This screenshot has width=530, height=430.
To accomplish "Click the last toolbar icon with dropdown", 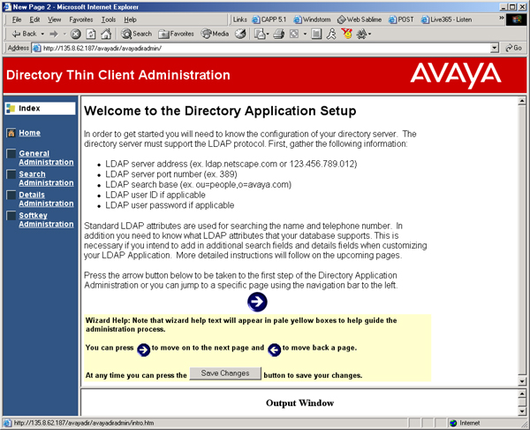I will pyautogui.click(x=363, y=34).
